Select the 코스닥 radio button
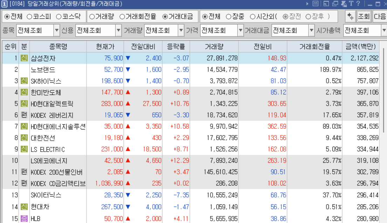The height and width of the screenshot is (223, 387). coord(59,16)
